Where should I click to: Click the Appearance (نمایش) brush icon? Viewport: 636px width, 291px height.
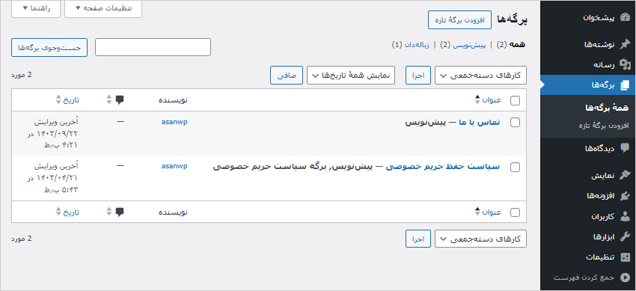click(x=625, y=176)
